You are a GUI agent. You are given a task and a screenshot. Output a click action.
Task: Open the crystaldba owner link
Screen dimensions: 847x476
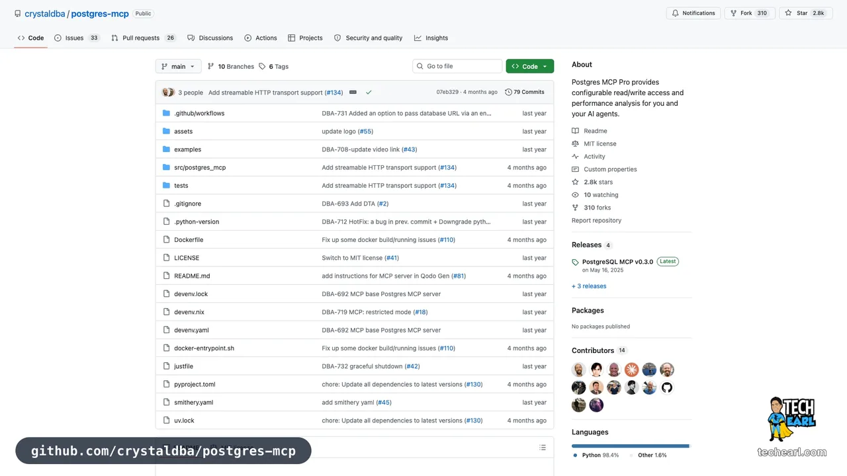tap(44, 13)
